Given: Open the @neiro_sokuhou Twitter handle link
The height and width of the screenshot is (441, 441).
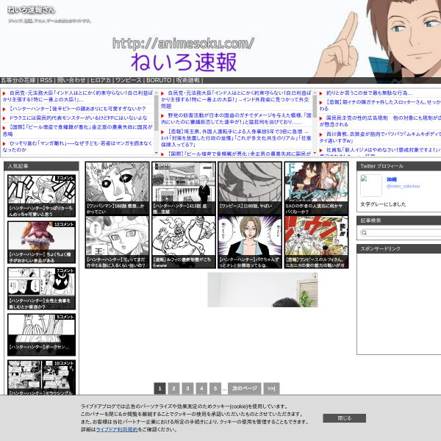Looking at the screenshot, I should coord(403,186).
